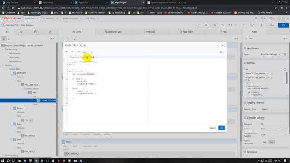Open the Messages tab
Viewport: 290px width, 163px height.
click(x=150, y=32)
